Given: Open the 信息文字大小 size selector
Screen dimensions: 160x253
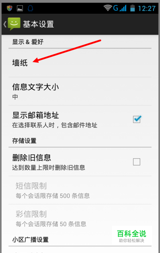Looking at the screenshot, I should pyautogui.click(x=80, y=91).
